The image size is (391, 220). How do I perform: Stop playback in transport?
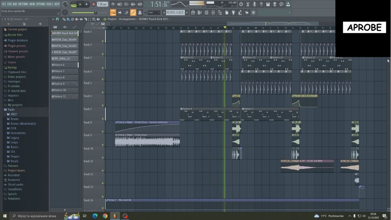[86, 4]
